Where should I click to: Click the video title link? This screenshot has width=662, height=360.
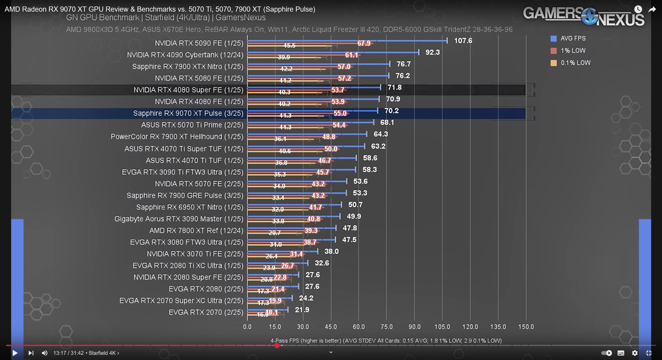160,9
